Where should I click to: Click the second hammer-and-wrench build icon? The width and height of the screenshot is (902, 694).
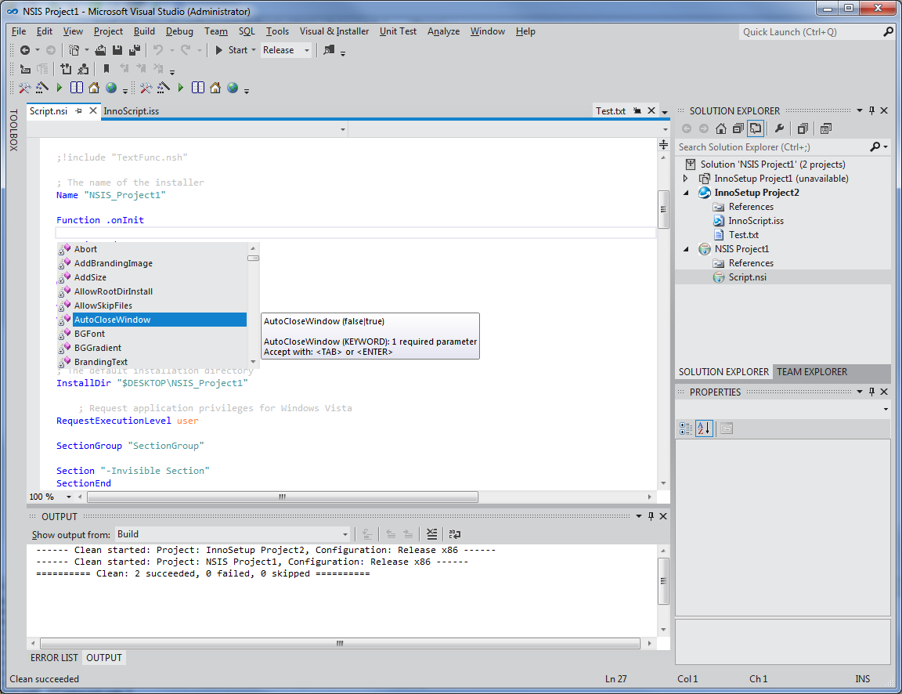[146, 88]
